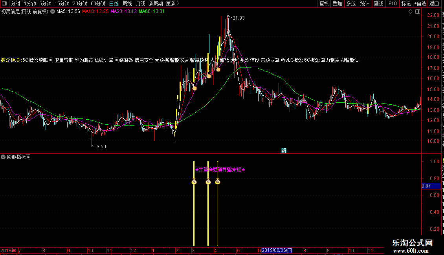Click the MA10: 13.25 indicator label
The image size is (444, 255).
pos(95,11)
